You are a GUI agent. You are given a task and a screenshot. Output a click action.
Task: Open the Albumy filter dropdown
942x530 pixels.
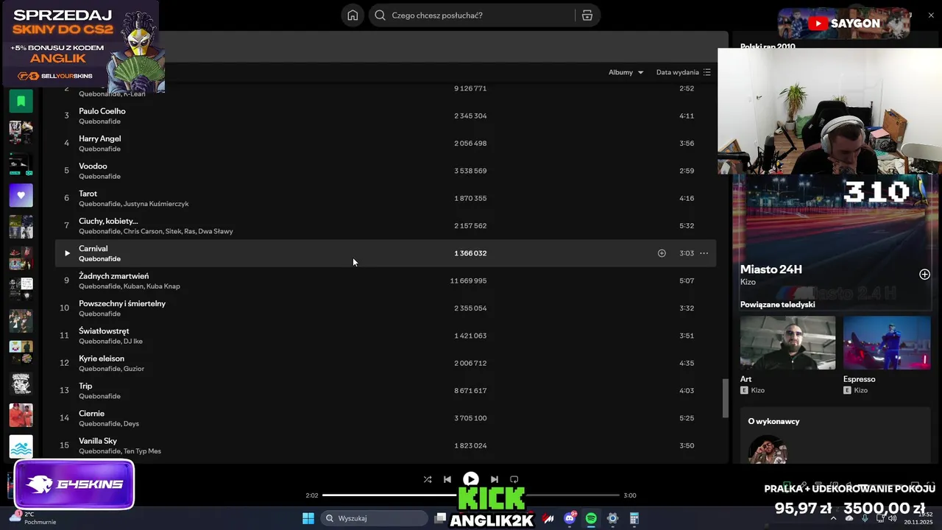coord(626,72)
